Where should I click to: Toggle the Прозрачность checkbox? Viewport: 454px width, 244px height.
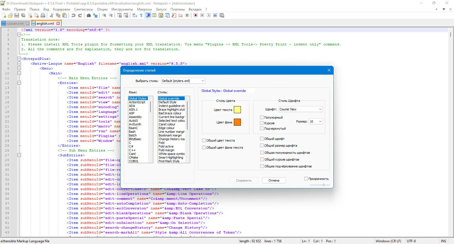click(x=306, y=179)
